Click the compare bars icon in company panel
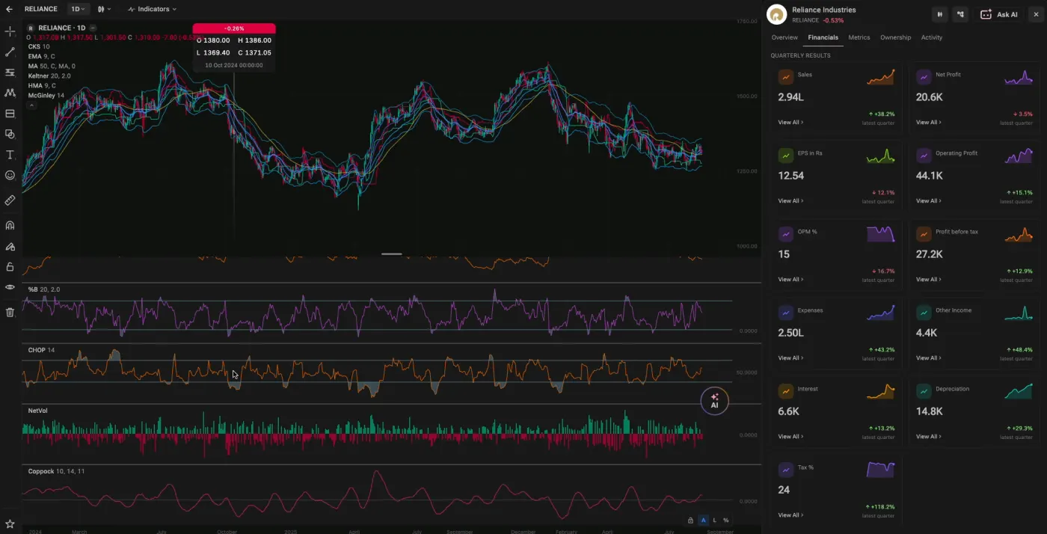This screenshot has width=1047, height=534. (940, 14)
